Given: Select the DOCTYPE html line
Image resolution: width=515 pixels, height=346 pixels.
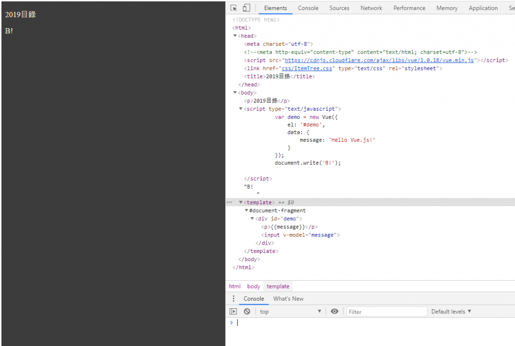Looking at the screenshot, I should (256, 20).
